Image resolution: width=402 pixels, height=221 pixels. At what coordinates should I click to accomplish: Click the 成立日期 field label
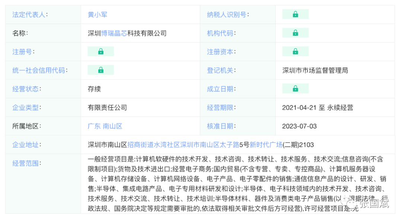pyautogui.click(x=220, y=89)
